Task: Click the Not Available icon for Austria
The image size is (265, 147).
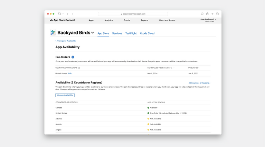Action: (148, 124)
